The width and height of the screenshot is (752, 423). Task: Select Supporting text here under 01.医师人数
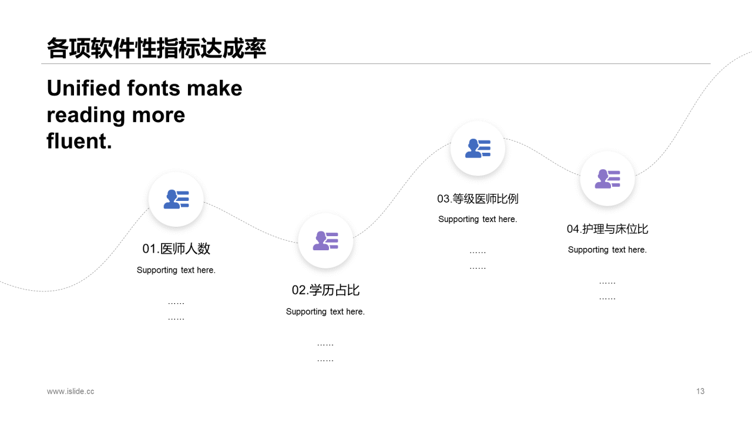pyautogui.click(x=176, y=270)
